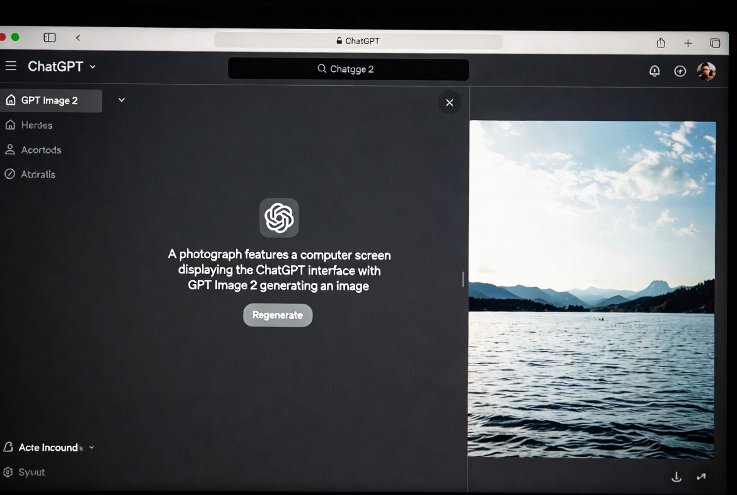This screenshot has width=737, height=495.
Task: Open notifications bell icon
Action: click(654, 71)
